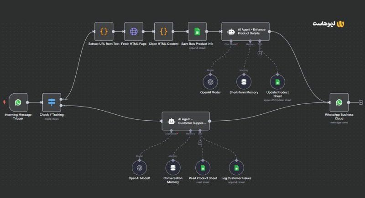The image size is (365, 198).
Task: Add tool via plus under Enhance Product agent
Action: [260, 53]
